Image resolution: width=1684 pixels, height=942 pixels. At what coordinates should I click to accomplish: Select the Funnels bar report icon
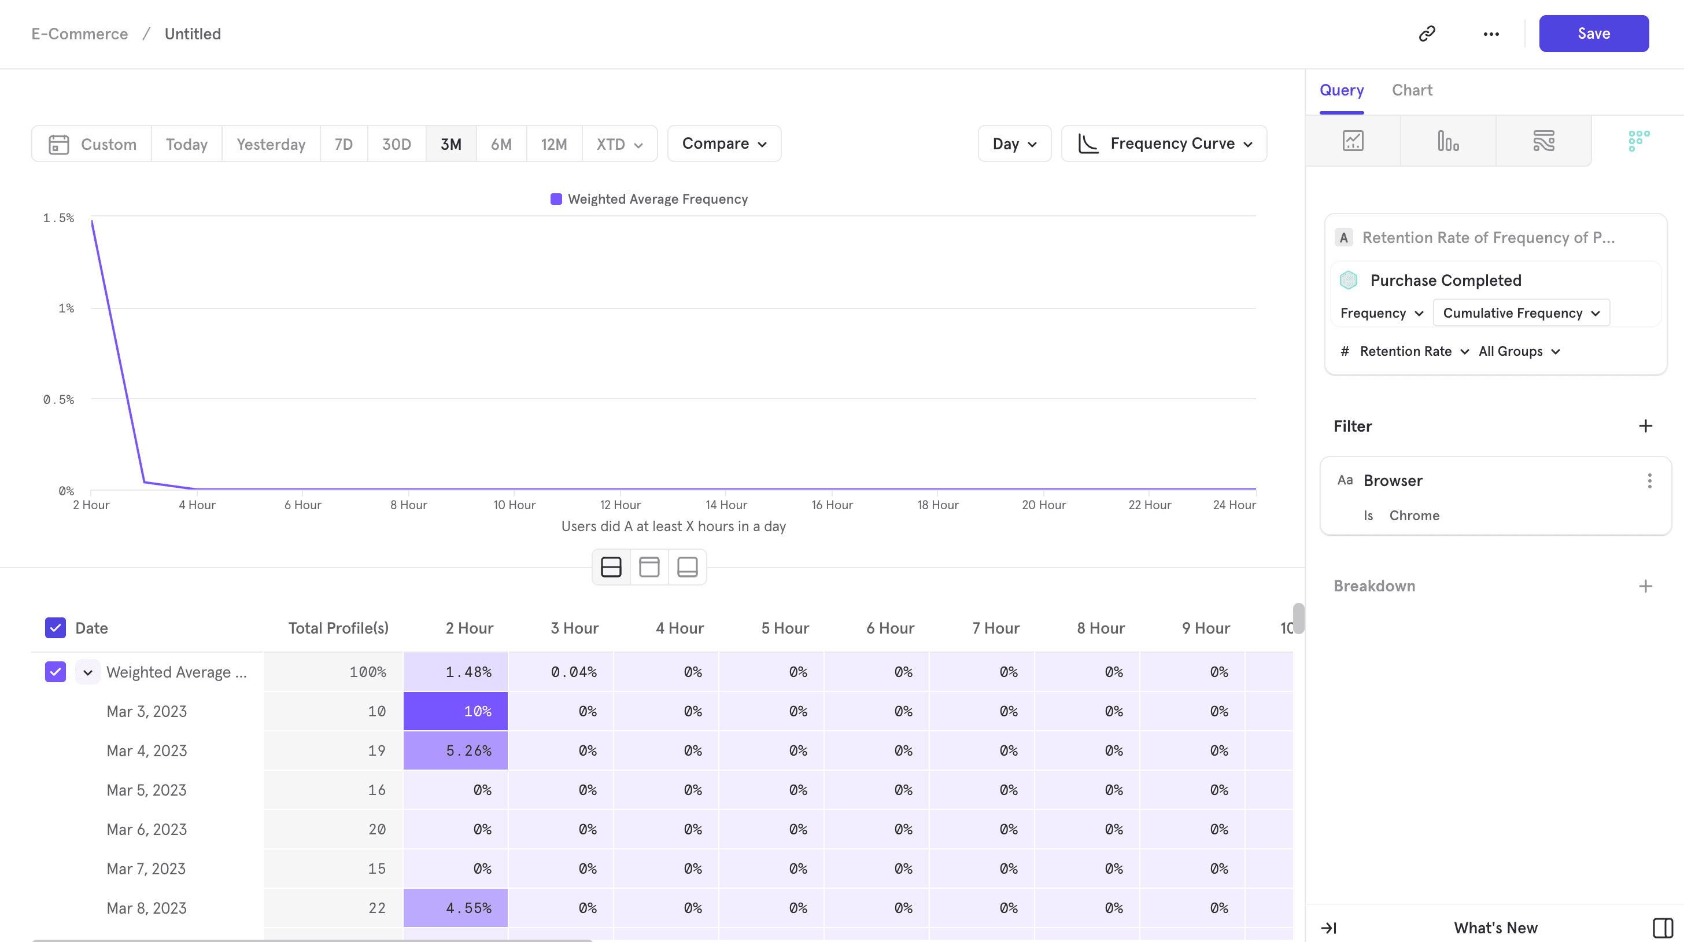1448,141
